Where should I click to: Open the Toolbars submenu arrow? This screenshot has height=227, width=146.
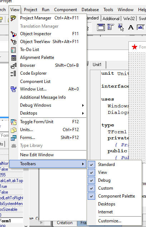coord(83,164)
